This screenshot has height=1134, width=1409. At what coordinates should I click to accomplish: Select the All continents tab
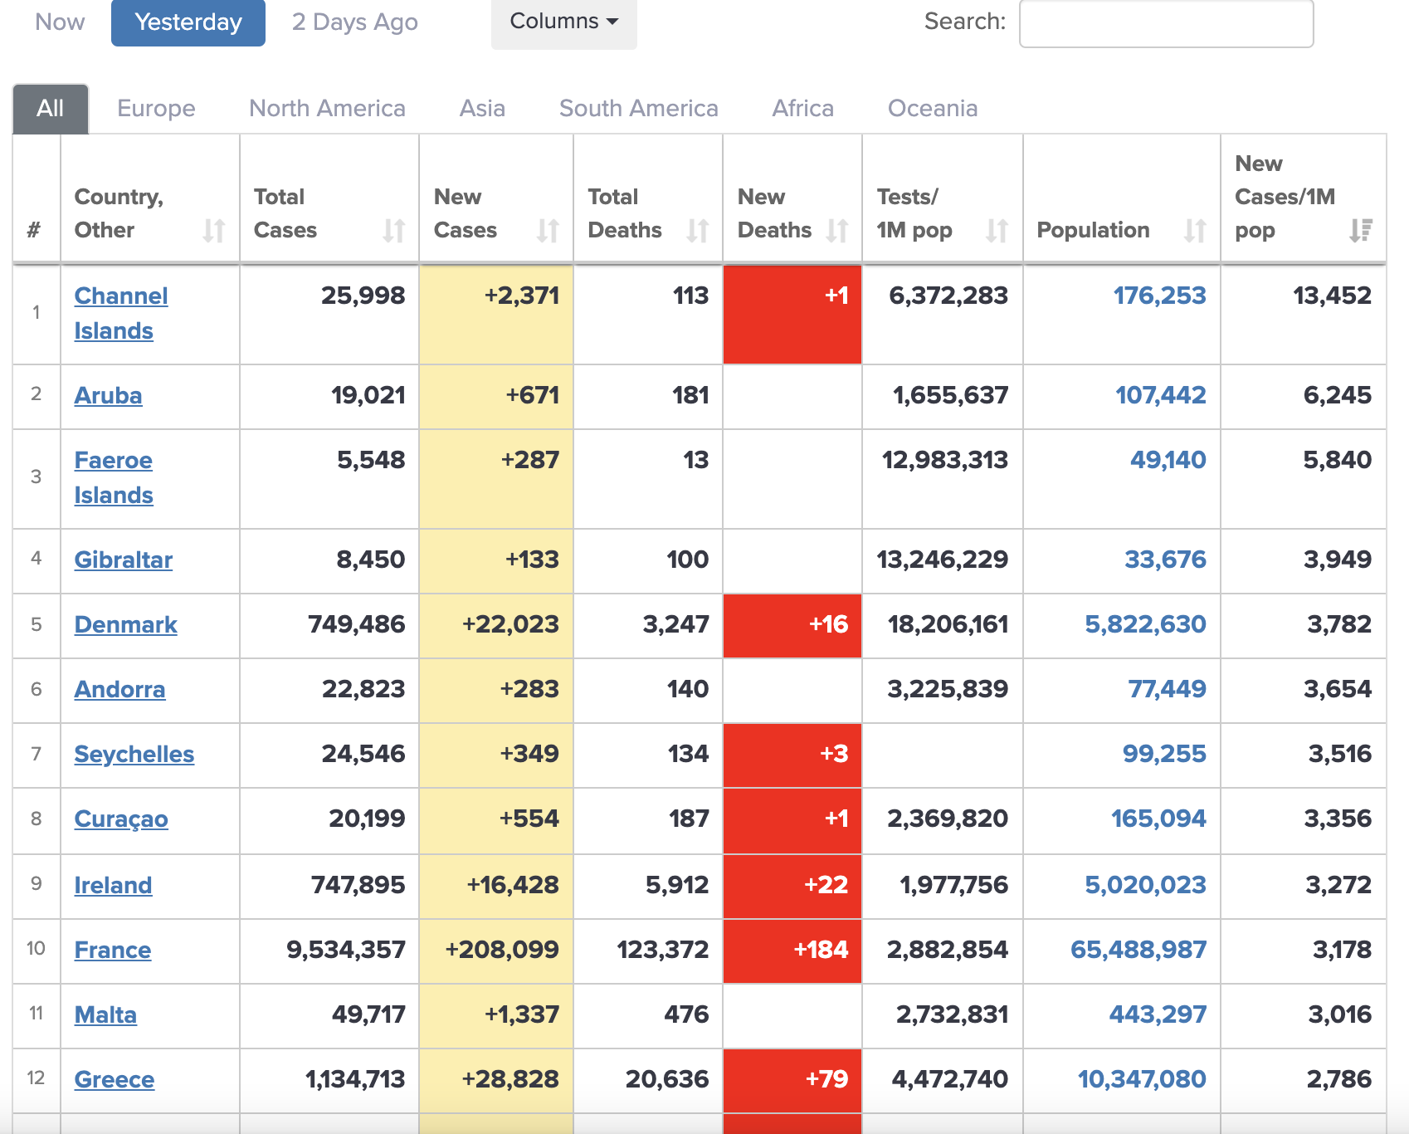click(51, 109)
